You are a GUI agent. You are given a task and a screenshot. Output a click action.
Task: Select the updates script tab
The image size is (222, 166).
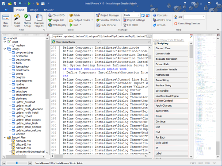68,36
